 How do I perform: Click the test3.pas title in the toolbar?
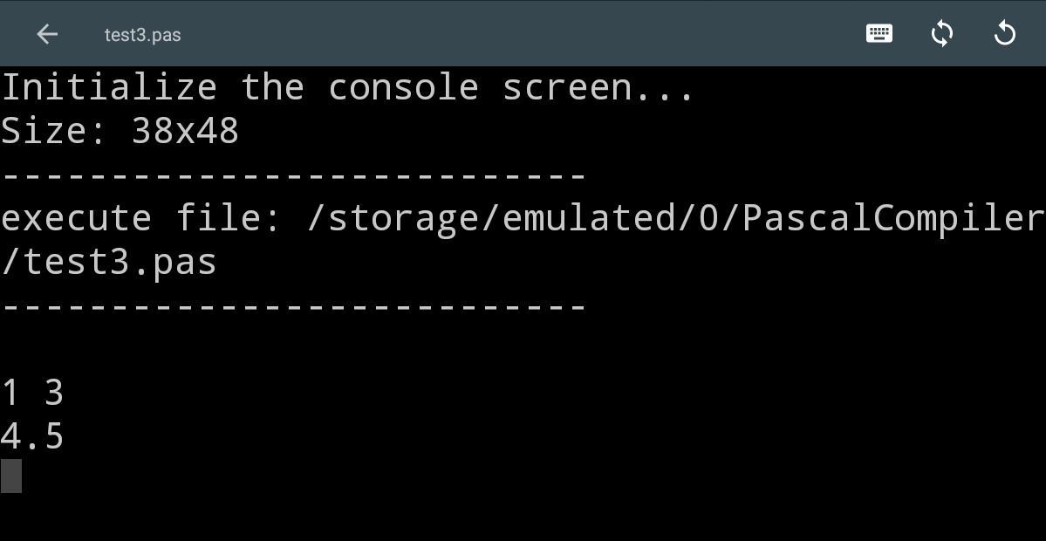(x=142, y=35)
